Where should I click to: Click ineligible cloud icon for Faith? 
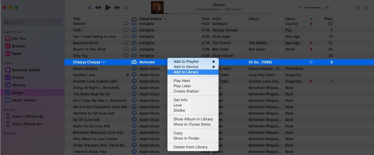click(134, 30)
